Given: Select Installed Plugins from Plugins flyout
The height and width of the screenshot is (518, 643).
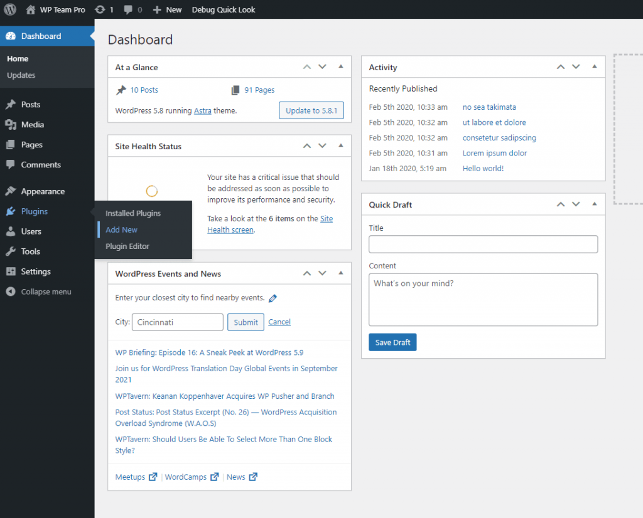Looking at the screenshot, I should [x=133, y=213].
